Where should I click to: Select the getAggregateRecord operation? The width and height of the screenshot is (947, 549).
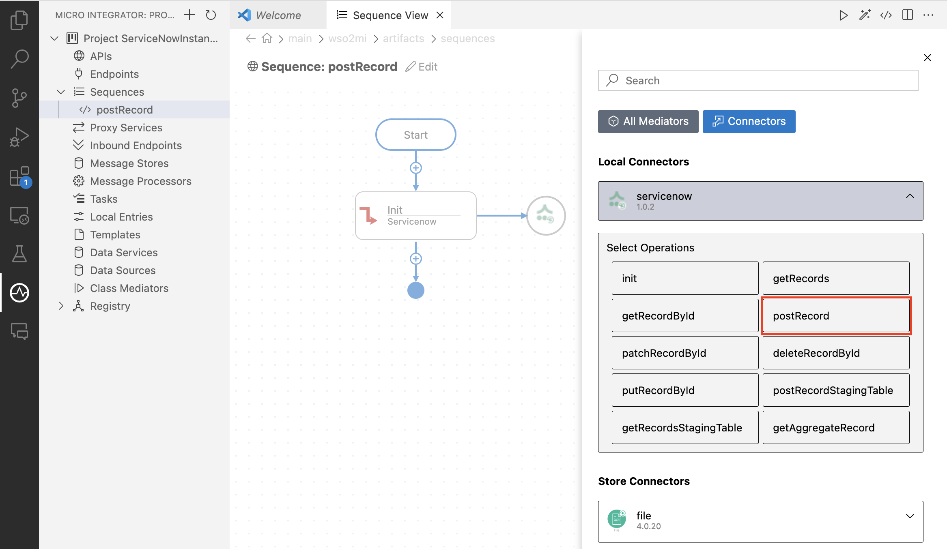tap(836, 427)
